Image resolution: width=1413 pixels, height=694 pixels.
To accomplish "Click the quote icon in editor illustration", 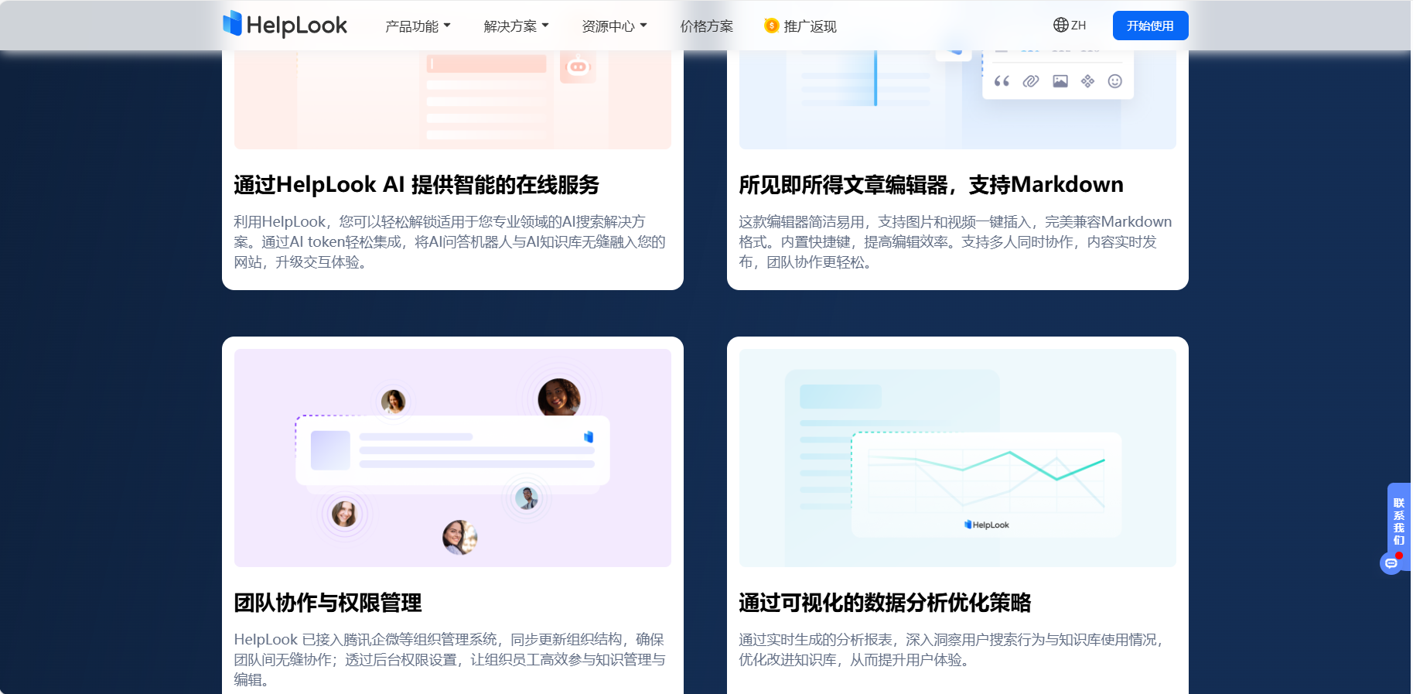I will 1002,81.
